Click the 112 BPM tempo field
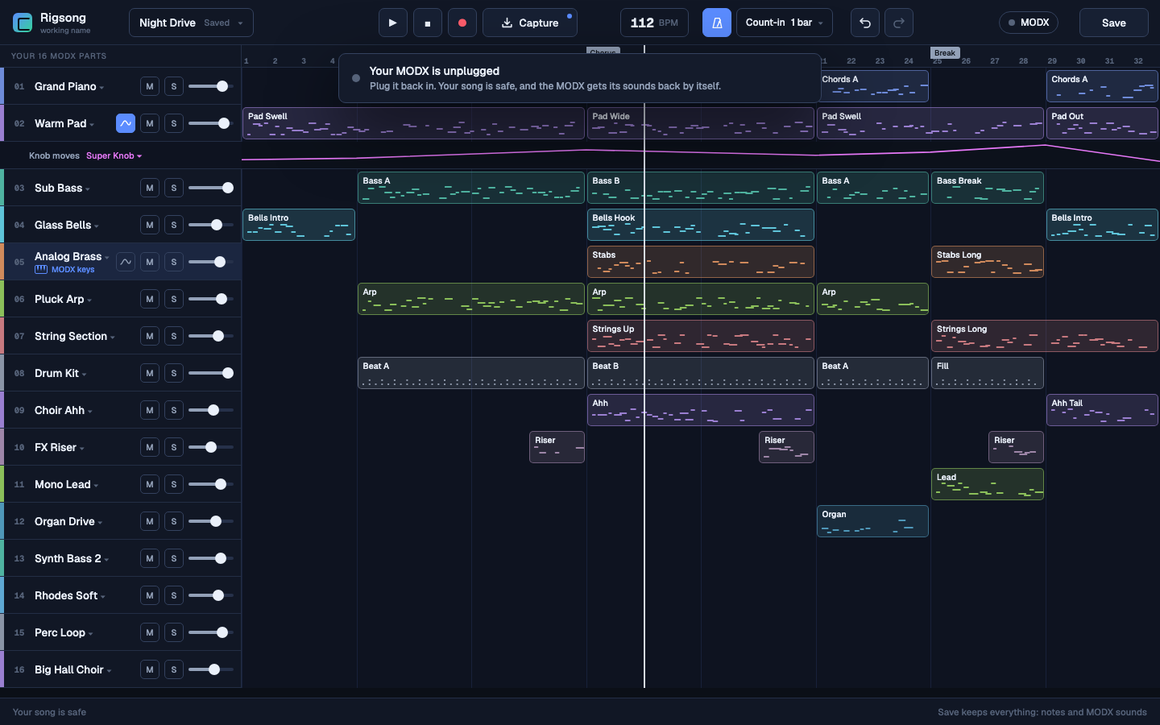Screen dimensions: 1160x725 pyautogui.click(x=654, y=23)
